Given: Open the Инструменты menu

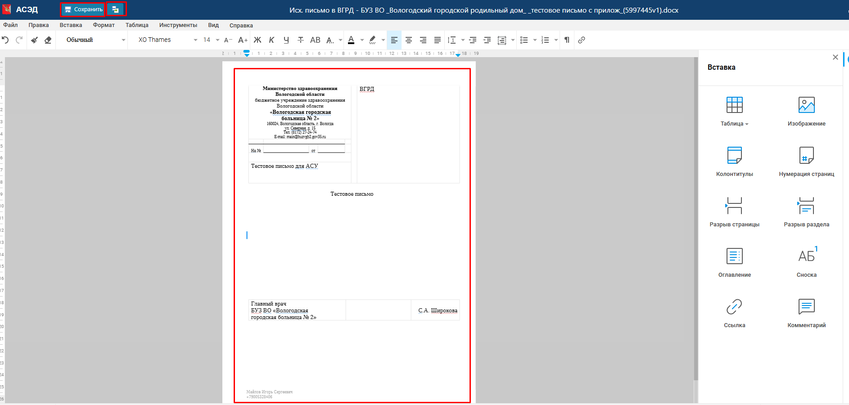Looking at the screenshot, I should (178, 25).
